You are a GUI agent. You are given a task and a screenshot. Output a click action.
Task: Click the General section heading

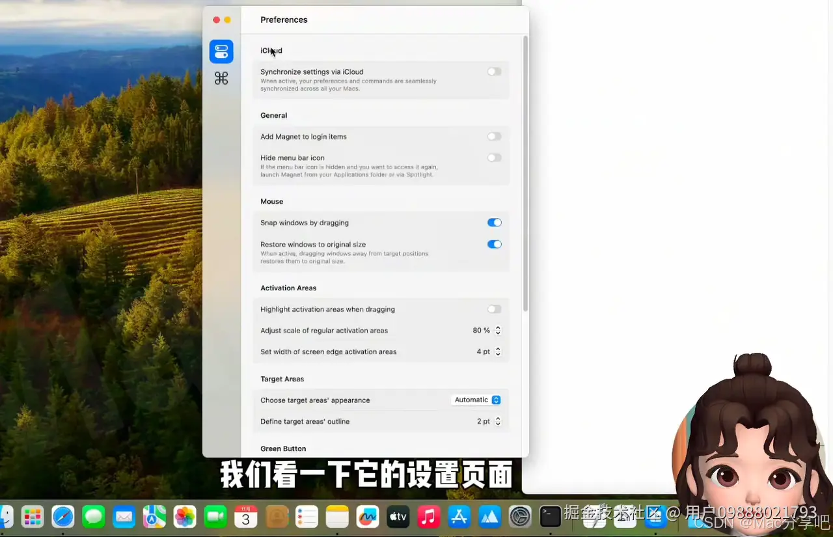tap(274, 115)
